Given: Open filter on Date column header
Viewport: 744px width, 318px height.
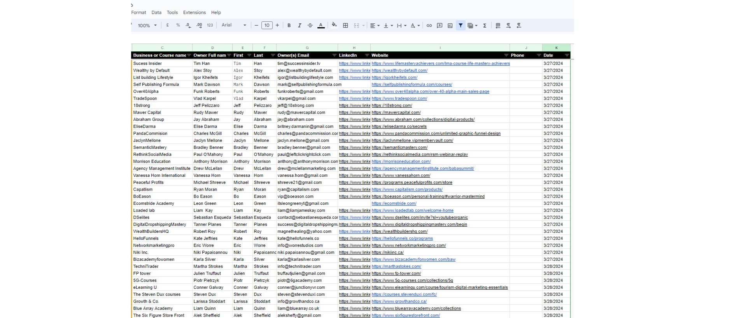Looking at the screenshot, I should [x=567, y=56].
